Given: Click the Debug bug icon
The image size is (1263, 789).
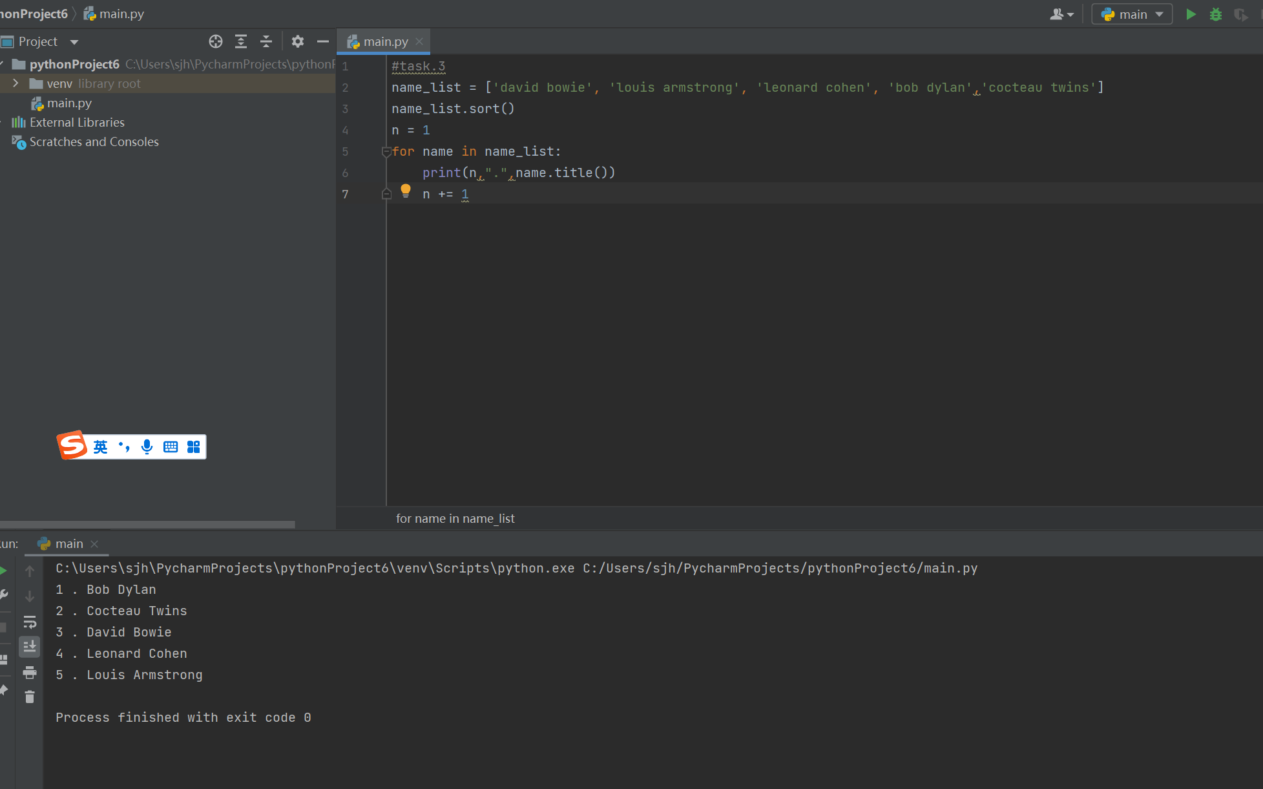Looking at the screenshot, I should point(1215,14).
